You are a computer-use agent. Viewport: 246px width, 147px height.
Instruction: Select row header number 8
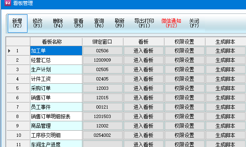(18, 116)
